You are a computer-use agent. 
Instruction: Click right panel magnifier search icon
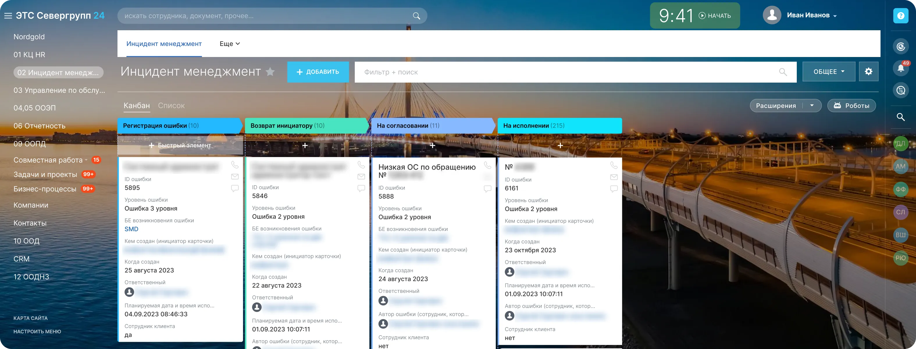click(x=900, y=117)
